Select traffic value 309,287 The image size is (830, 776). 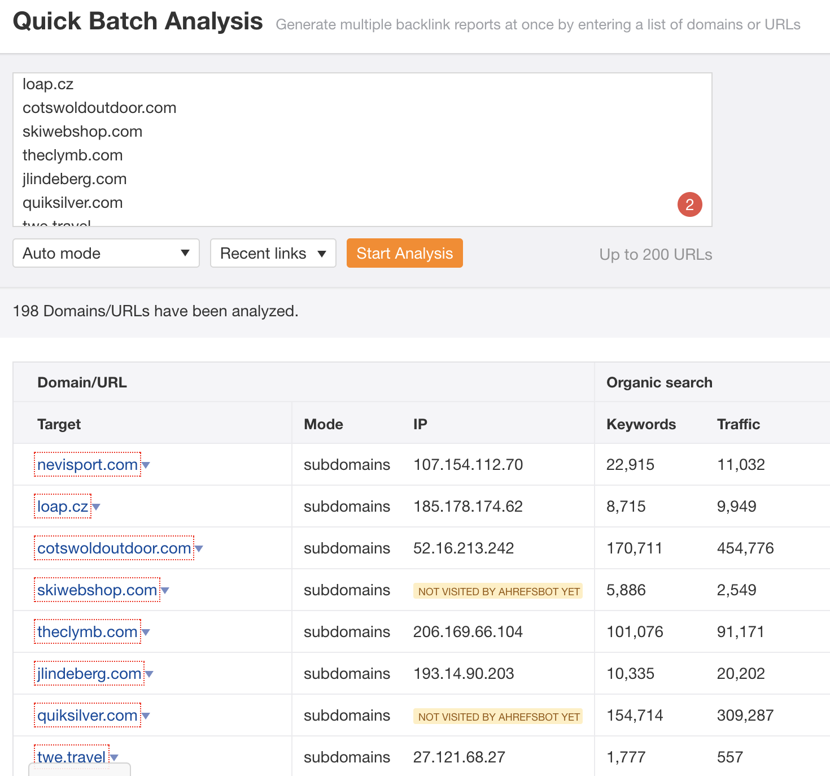745,715
